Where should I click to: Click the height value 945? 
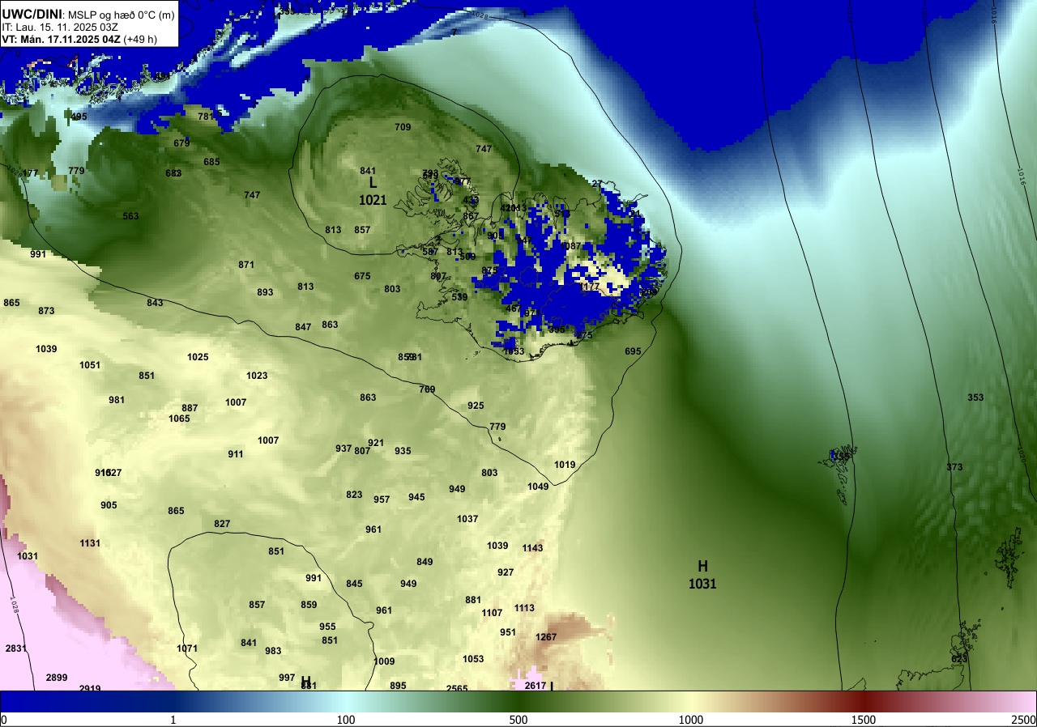coord(416,497)
